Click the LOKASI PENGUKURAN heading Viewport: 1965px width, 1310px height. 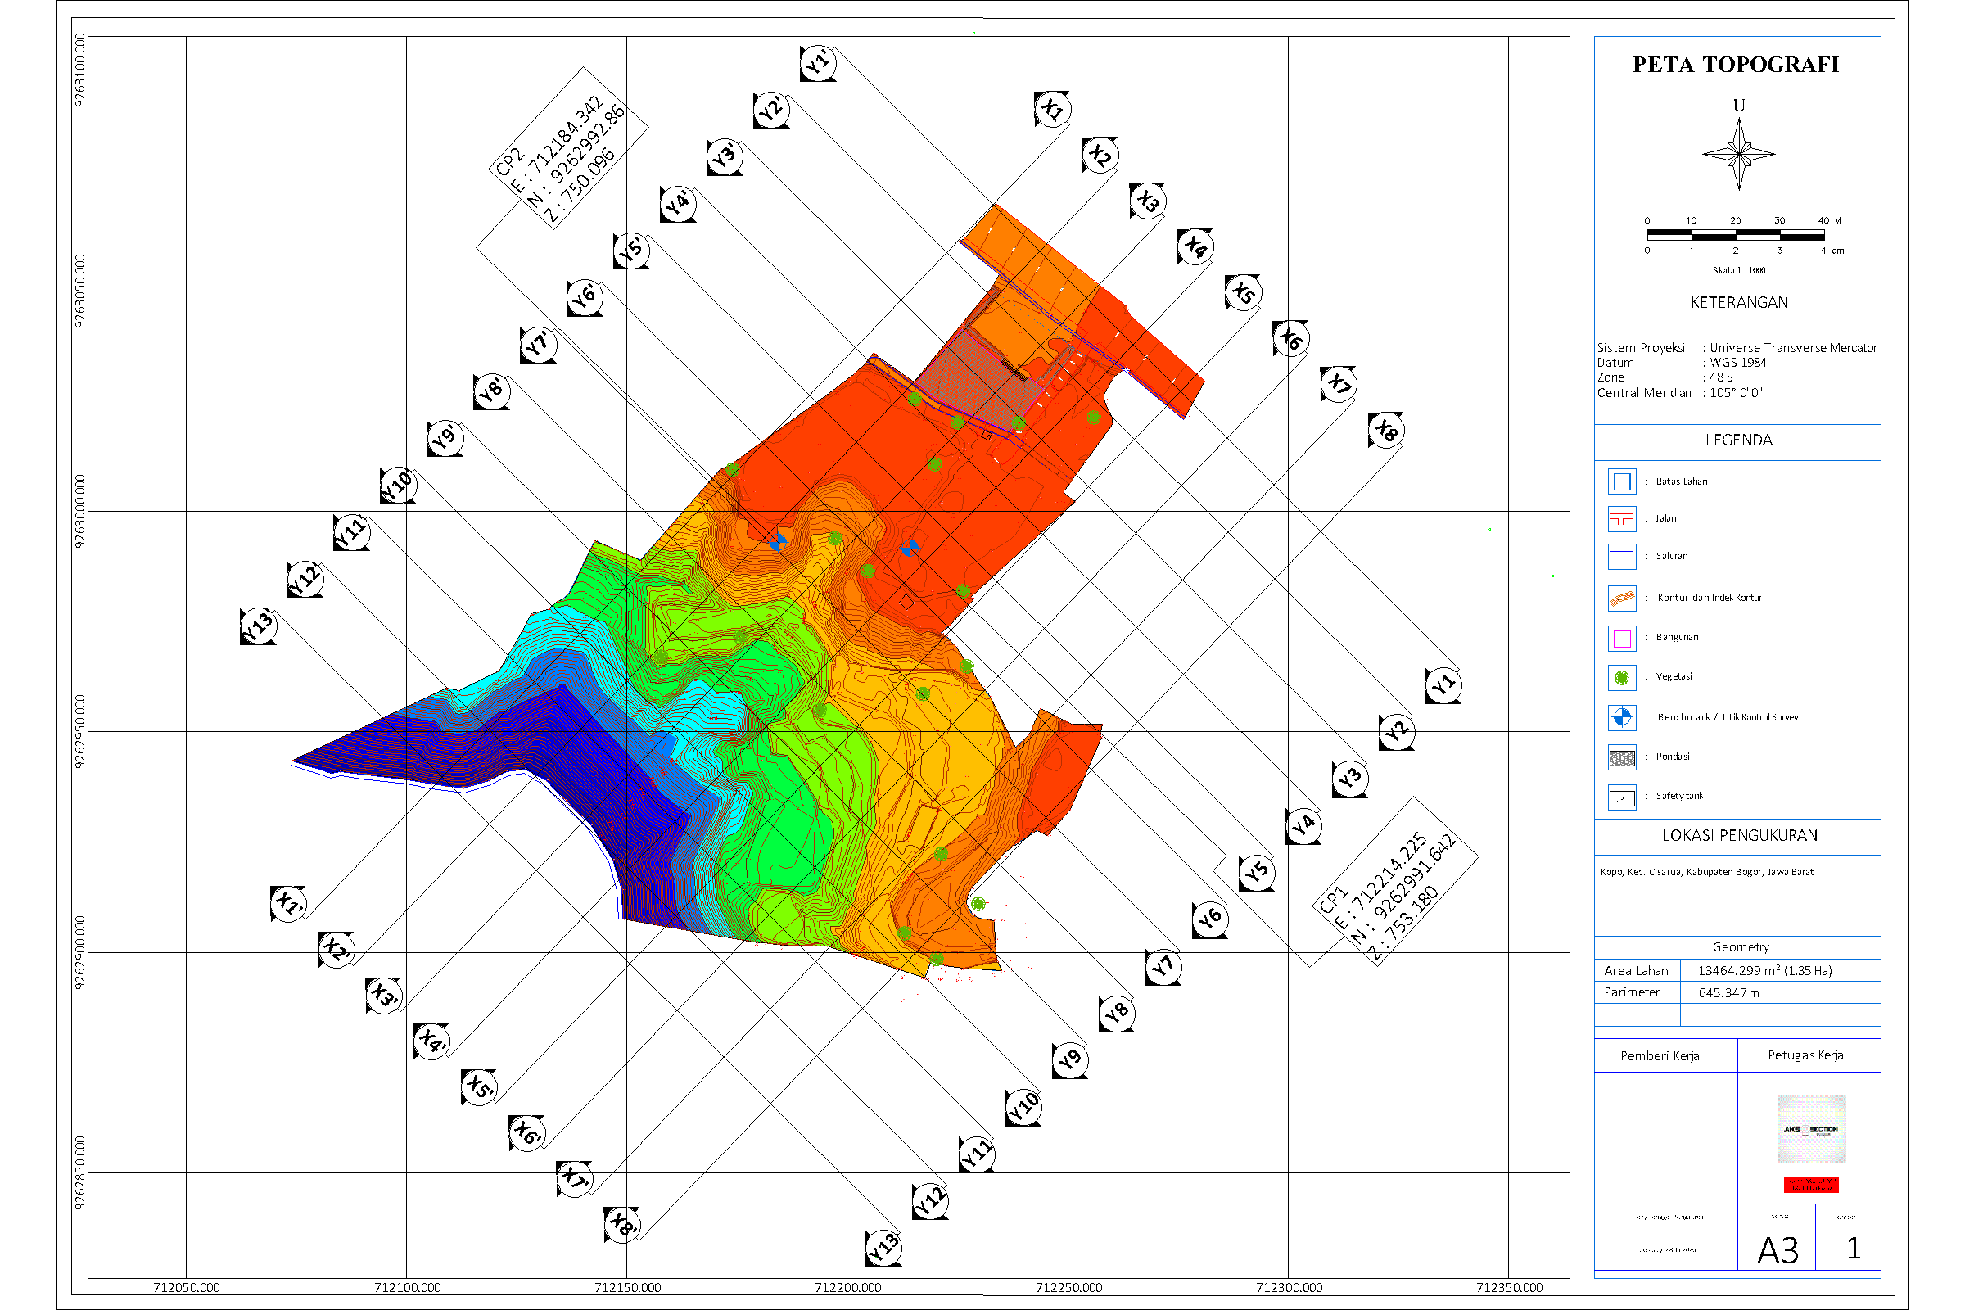tap(1739, 835)
